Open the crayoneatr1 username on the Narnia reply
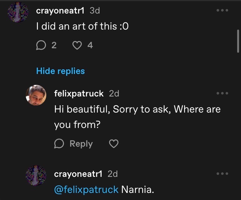This screenshot has width=241, height=200. point(78,174)
